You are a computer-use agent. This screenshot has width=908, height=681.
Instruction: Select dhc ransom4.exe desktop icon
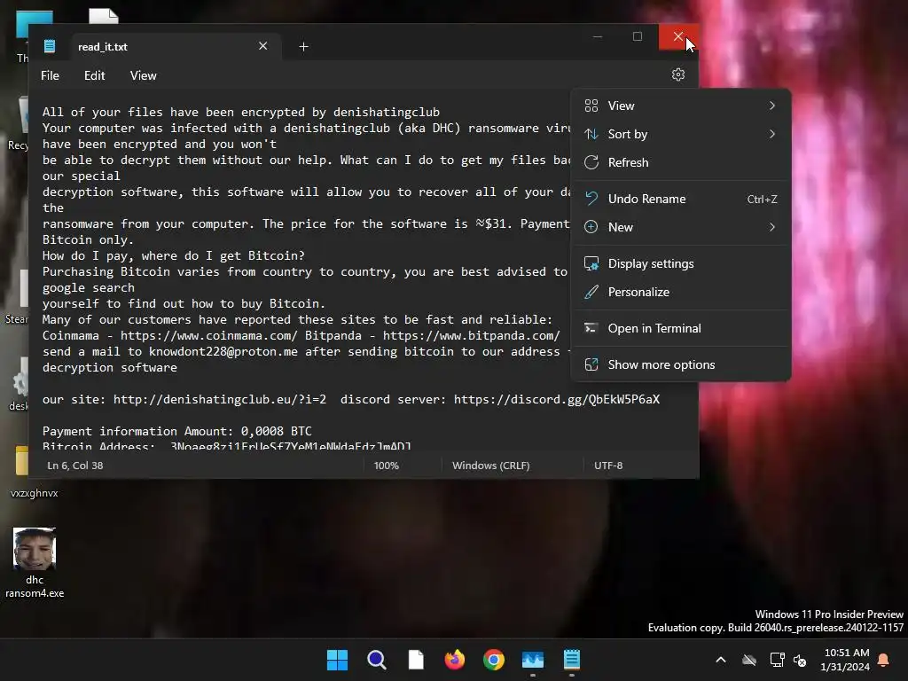(35, 563)
